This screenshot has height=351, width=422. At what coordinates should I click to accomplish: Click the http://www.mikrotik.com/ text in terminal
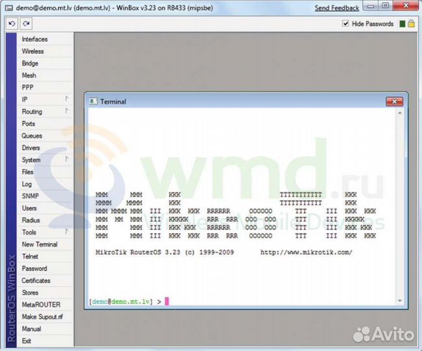coord(306,252)
